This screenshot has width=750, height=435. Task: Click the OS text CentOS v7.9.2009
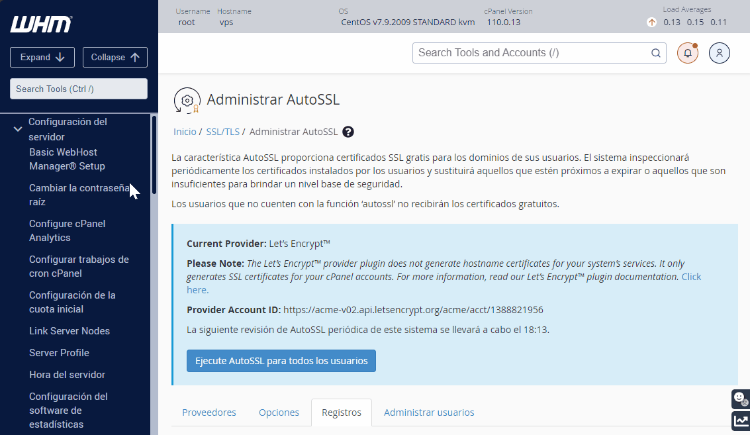point(408,22)
